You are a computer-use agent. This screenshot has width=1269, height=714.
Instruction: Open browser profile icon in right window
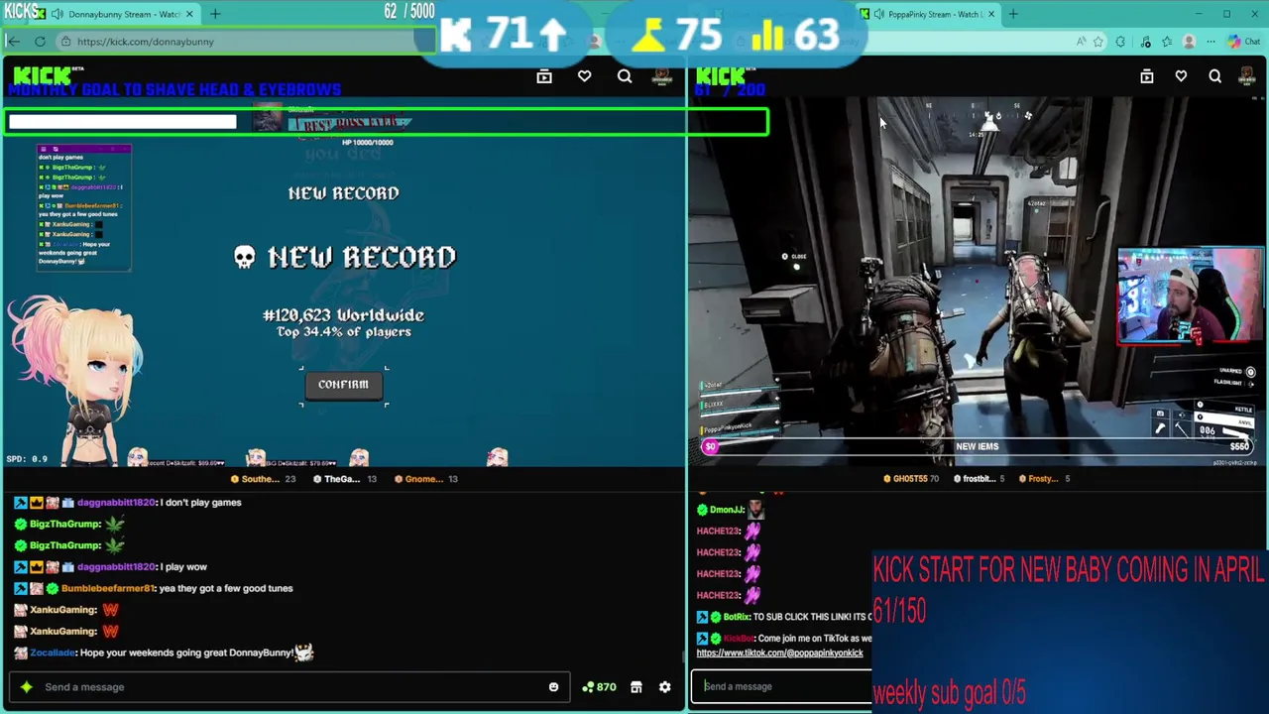coord(1189,42)
